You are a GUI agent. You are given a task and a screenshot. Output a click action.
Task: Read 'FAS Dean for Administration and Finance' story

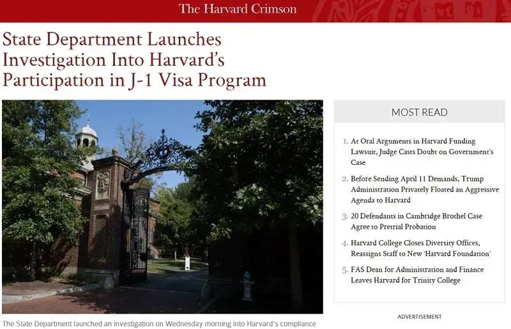coord(417,275)
